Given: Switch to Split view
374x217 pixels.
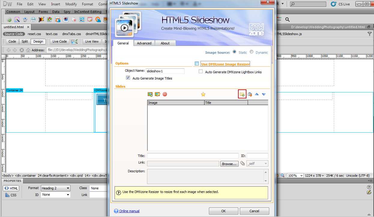Looking at the screenshot, I should click(25, 42).
